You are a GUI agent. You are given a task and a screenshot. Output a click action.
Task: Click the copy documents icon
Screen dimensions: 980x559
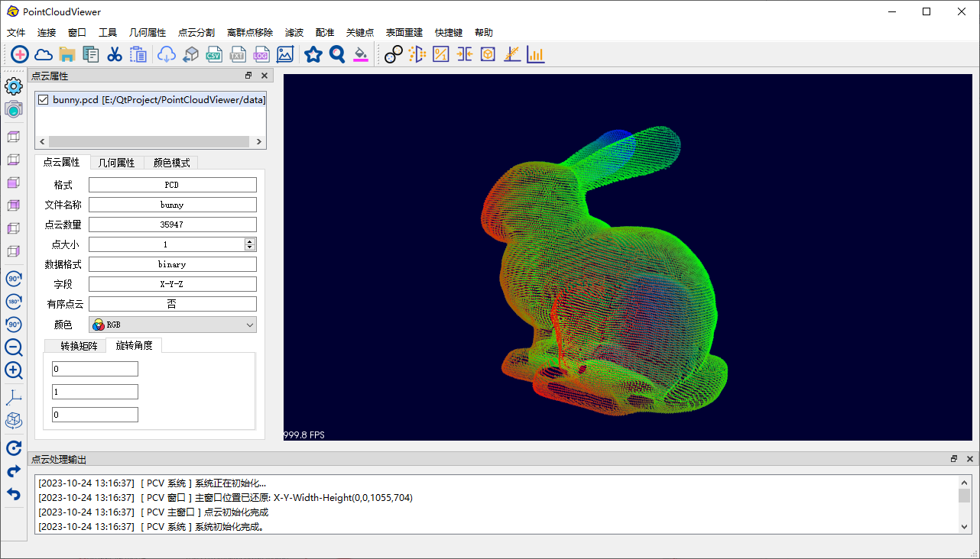click(91, 54)
